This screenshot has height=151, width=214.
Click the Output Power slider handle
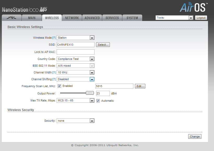click(90, 93)
